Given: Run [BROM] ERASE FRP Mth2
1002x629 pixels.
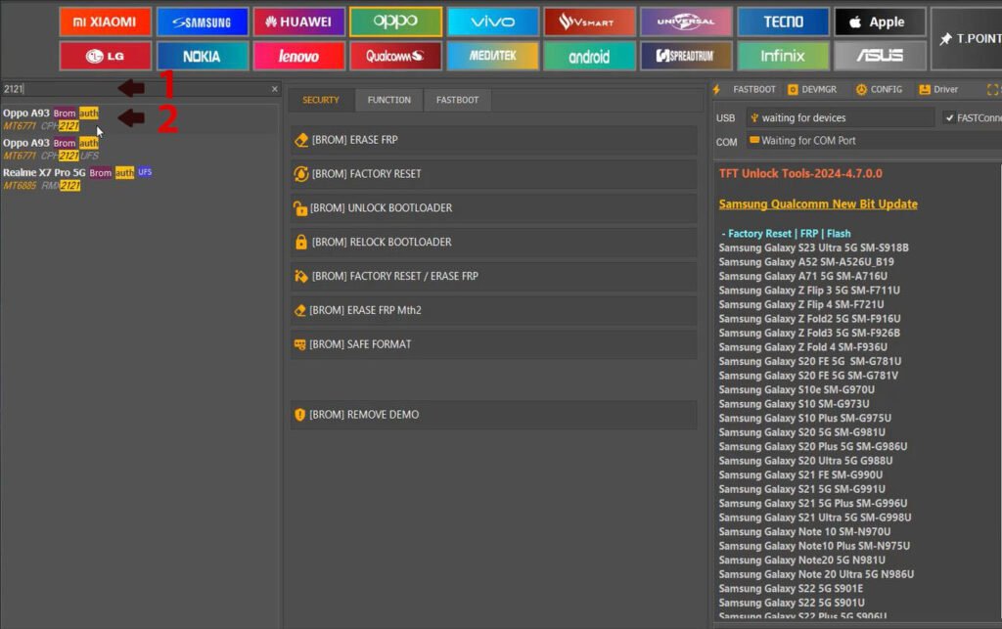Looking at the screenshot, I should (x=494, y=310).
